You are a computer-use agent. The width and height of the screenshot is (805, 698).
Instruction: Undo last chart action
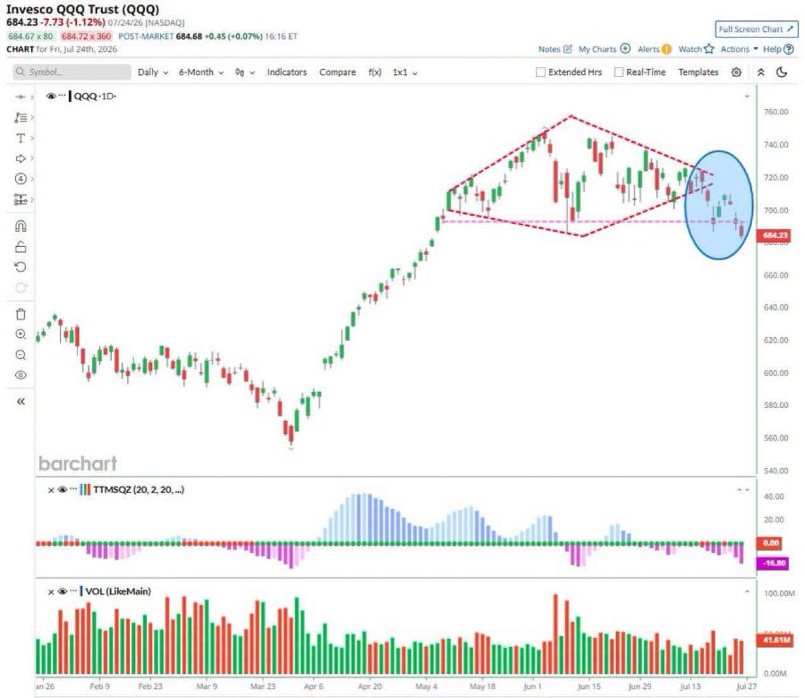coord(20,267)
